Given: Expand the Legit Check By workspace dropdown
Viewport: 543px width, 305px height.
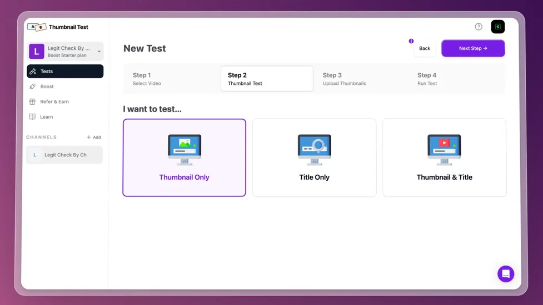Looking at the screenshot, I should point(99,52).
